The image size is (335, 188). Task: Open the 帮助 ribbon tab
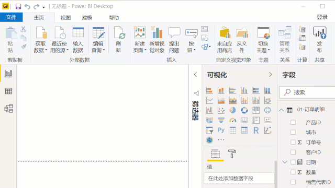pyautogui.click(x=114, y=17)
